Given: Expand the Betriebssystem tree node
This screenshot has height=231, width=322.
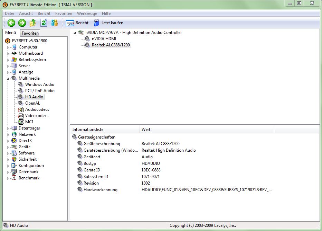Looking at the screenshot, I should tap(8, 60).
